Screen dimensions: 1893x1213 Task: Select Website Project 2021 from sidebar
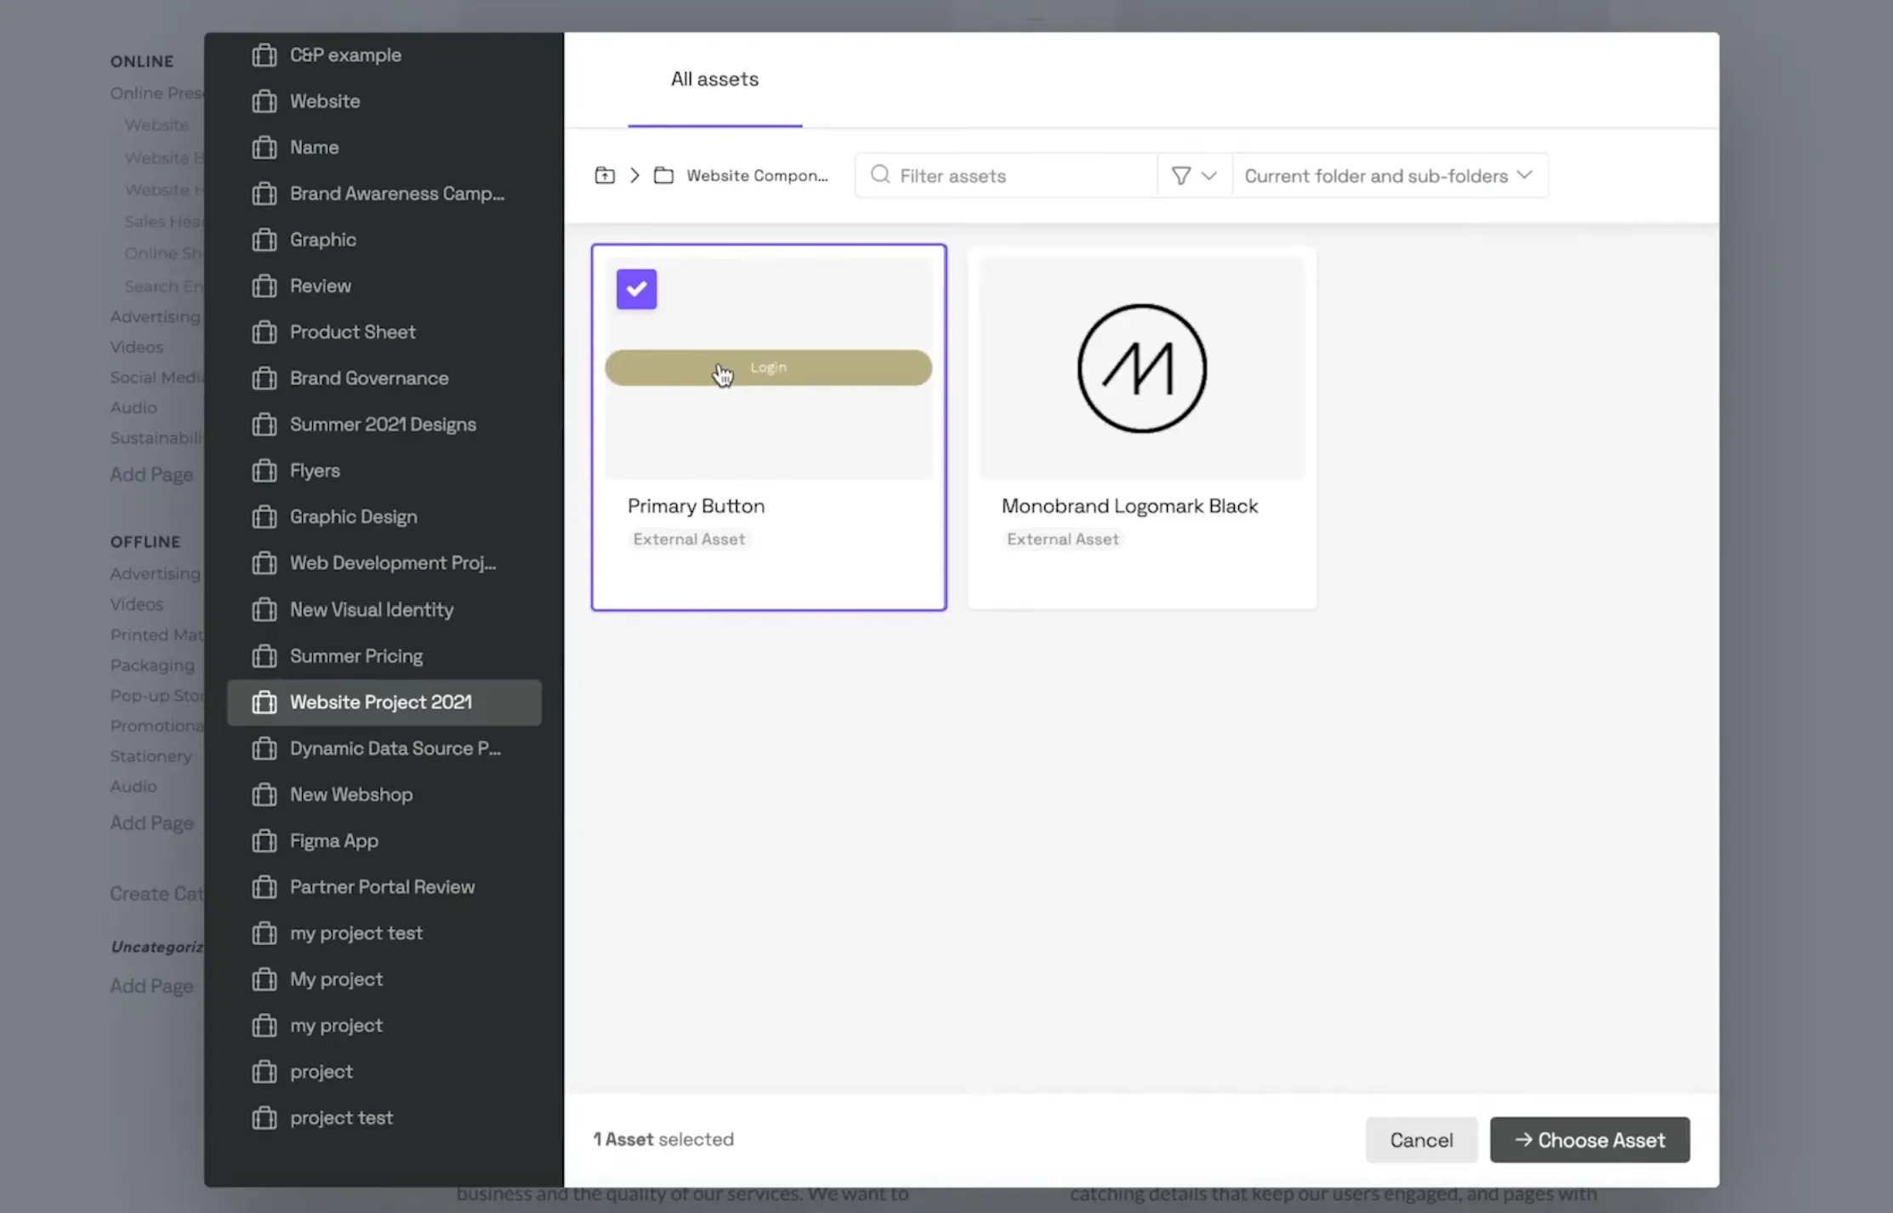[381, 701]
